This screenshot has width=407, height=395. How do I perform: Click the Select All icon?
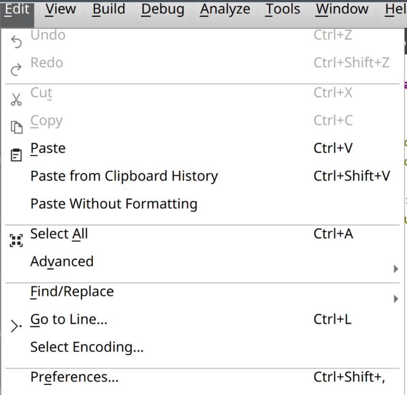click(x=17, y=241)
